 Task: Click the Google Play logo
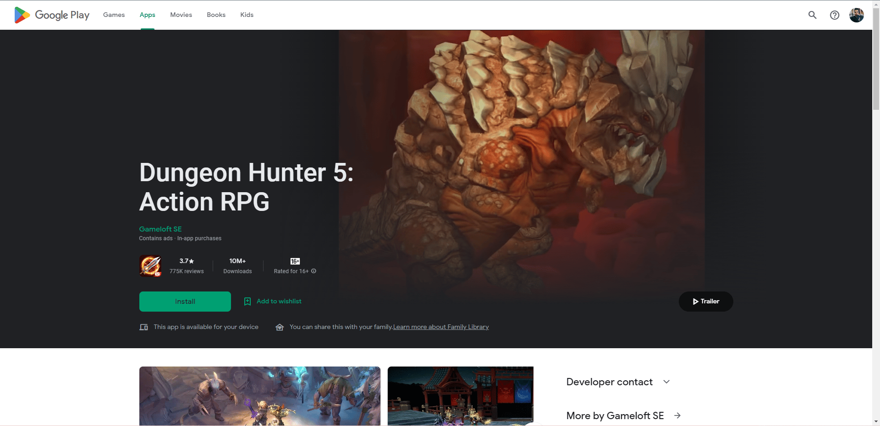(52, 15)
